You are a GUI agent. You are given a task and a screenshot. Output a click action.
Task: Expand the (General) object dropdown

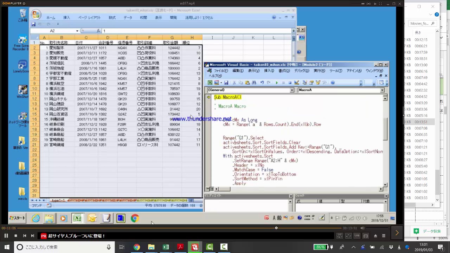click(292, 90)
